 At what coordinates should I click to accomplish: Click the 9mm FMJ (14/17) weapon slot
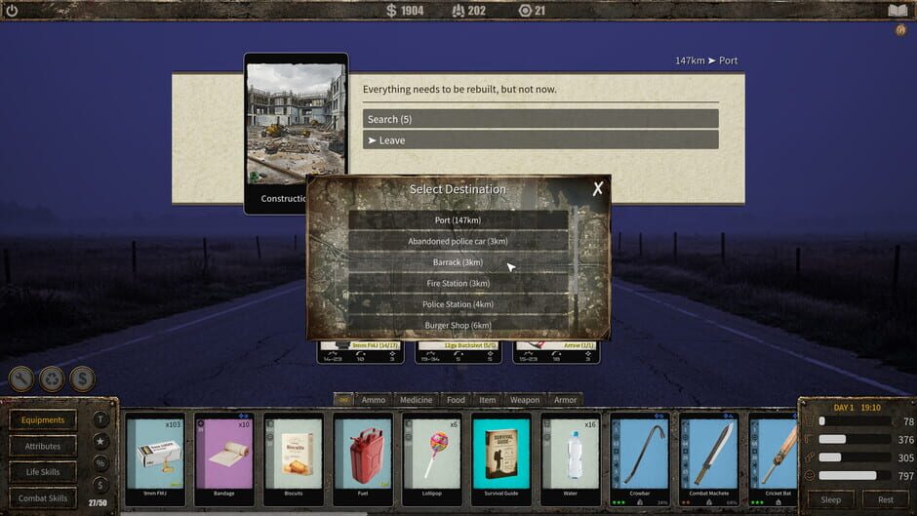pyautogui.click(x=360, y=352)
